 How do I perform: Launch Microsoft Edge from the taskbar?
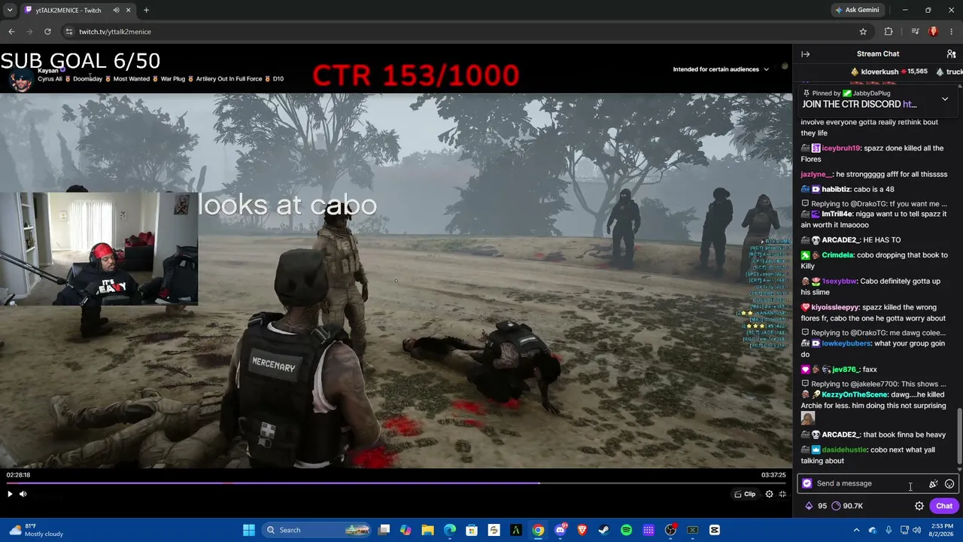coord(450,530)
